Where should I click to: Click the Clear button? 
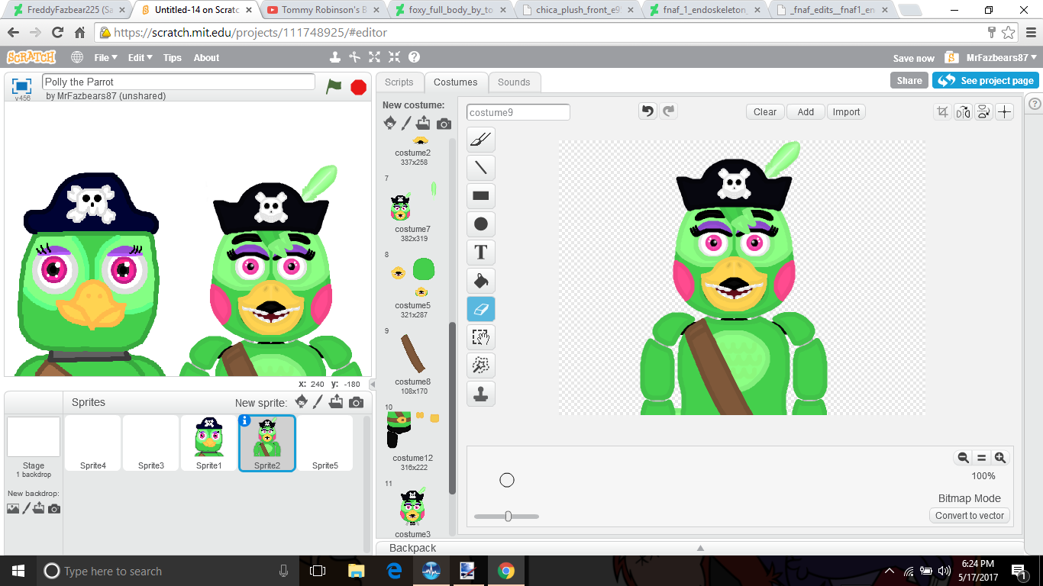coord(765,111)
